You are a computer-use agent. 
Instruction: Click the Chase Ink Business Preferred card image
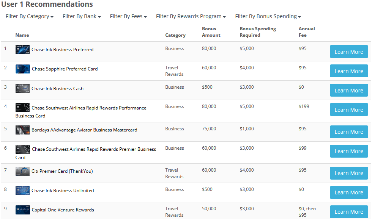coord(22,49)
